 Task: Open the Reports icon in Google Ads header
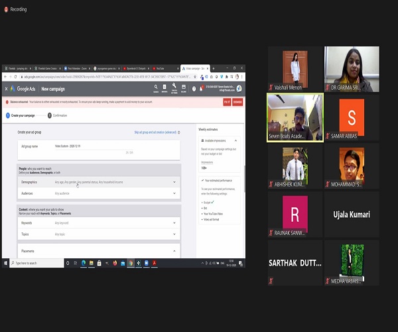(x=165, y=88)
